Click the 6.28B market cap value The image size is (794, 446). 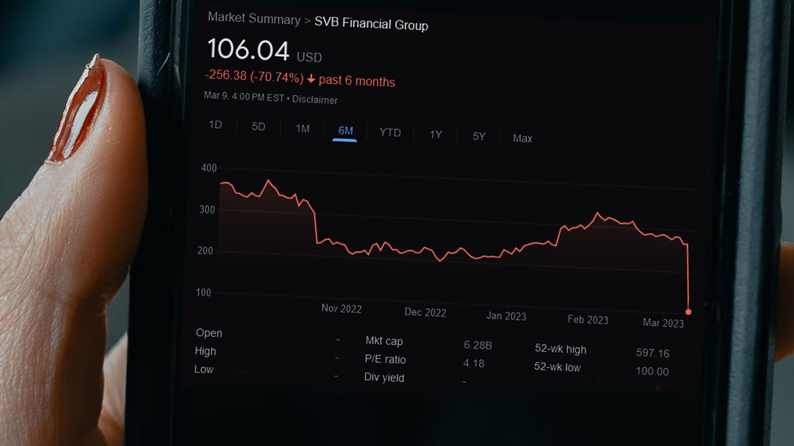478,346
